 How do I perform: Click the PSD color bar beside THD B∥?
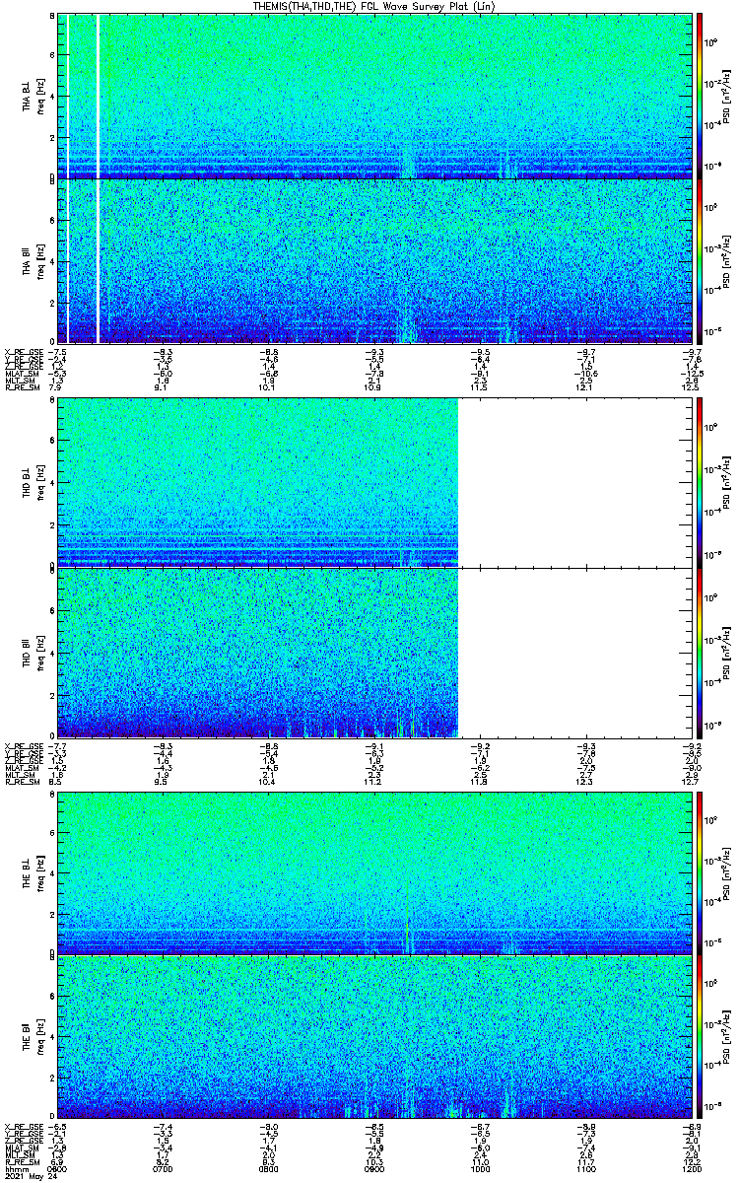[700, 652]
